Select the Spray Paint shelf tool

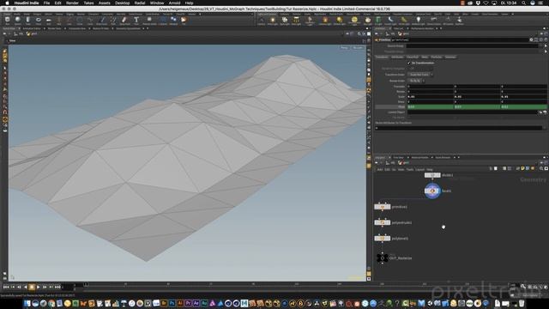coord(124,21)
